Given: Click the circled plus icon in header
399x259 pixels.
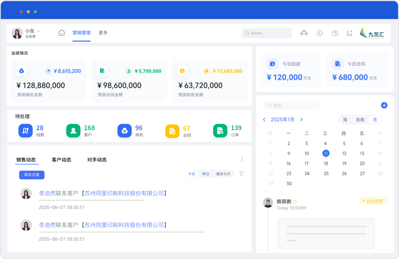Looking at the screenshot, I should [320, 33].
